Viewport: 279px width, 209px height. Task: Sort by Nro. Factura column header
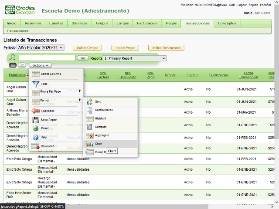coord(103,75)
